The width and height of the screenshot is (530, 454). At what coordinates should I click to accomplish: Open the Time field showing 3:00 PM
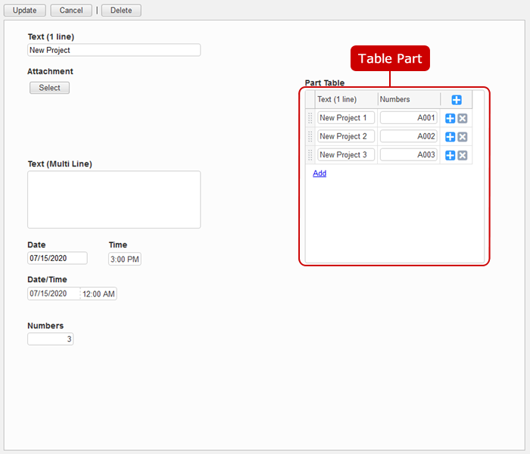coord(125,259)
